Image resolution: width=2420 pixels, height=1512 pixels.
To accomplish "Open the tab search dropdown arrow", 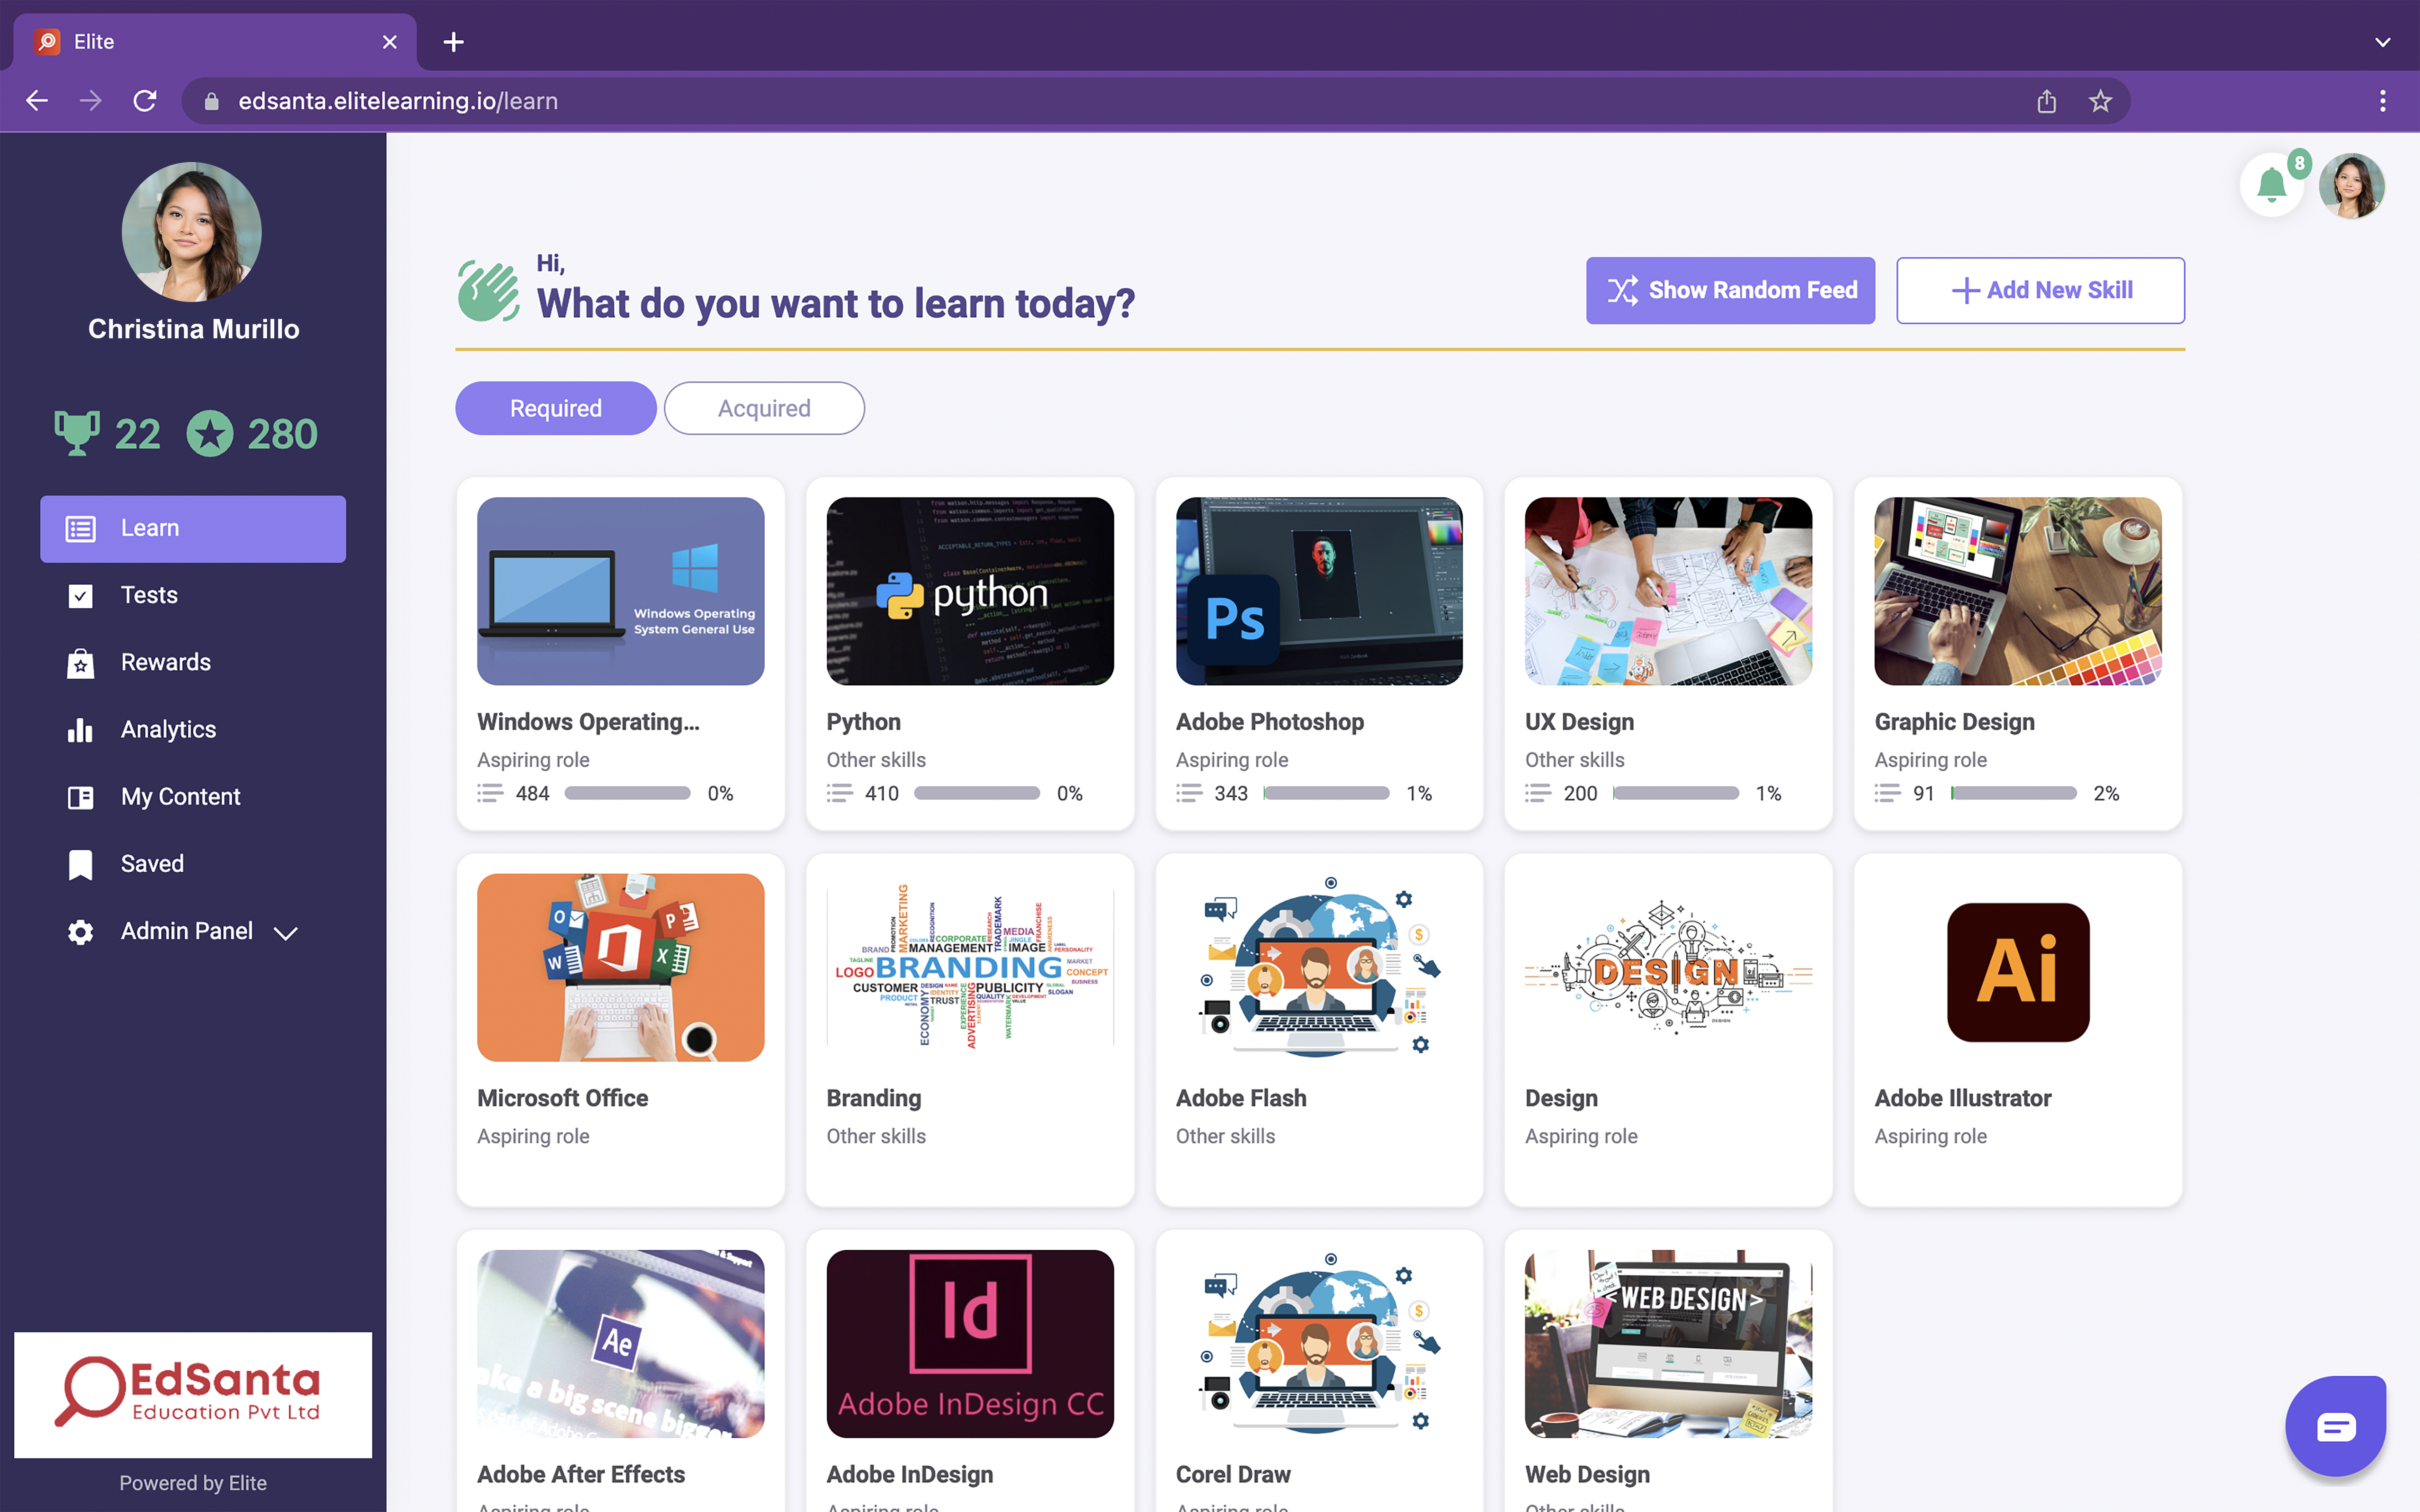I will (x=2382, y=42).
